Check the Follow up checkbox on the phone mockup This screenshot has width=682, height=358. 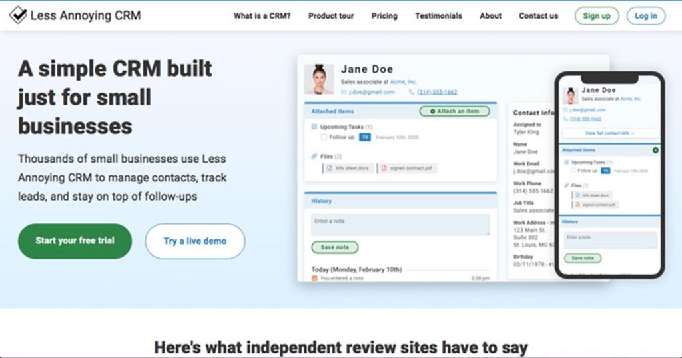click(x=573, y=171)
